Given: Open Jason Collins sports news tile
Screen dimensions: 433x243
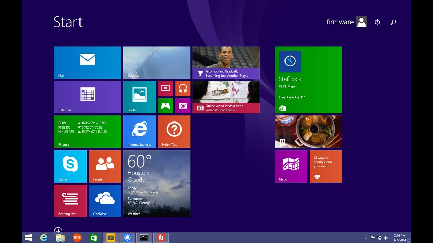Looking at the screenshot, I should coord(226,63).
